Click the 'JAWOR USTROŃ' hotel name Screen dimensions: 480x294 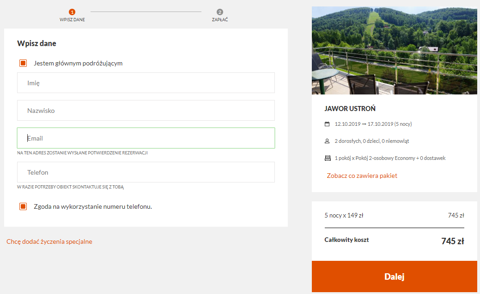tap(350, 109)
